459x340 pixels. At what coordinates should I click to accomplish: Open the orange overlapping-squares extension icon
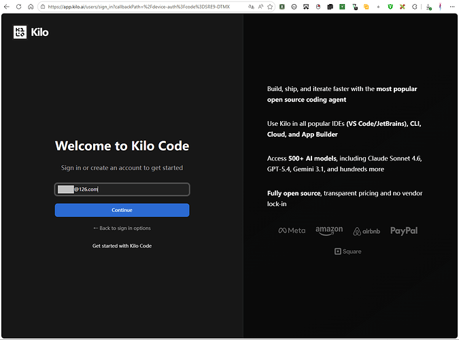tap(367, 6)
